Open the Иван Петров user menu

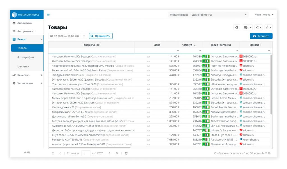(264, 15)
